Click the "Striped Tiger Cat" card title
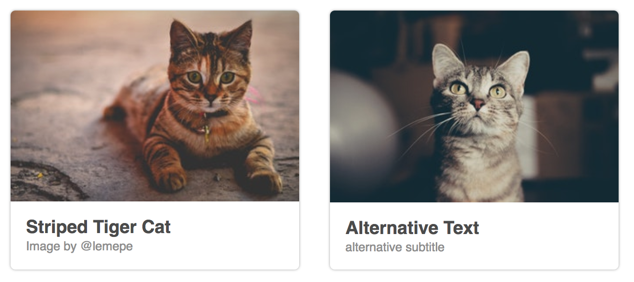The width and height of the screenshot is (634, 282). click(x=99, y=227)
